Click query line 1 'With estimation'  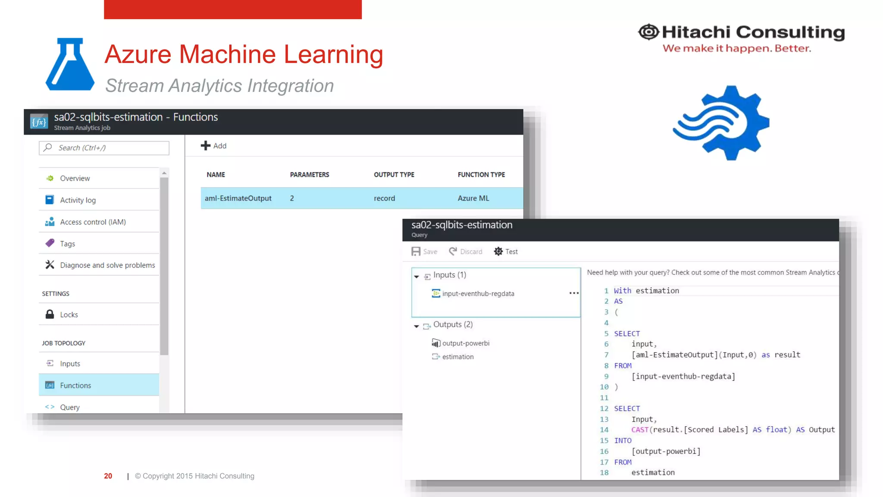646,290
